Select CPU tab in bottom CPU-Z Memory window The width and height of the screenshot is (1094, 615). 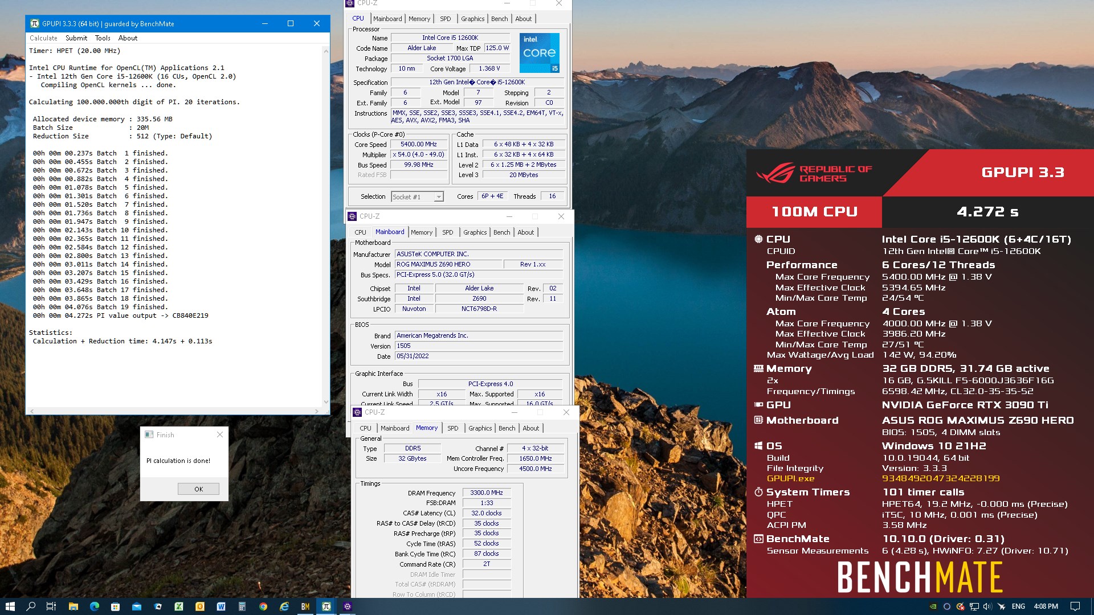pos(366,428)
